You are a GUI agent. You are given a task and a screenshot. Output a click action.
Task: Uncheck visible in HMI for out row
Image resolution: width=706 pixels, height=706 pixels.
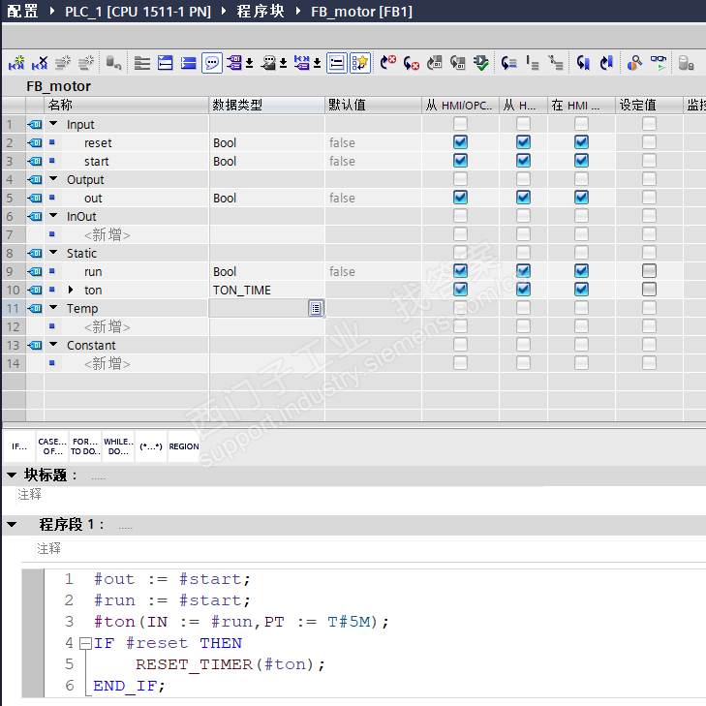581,198
